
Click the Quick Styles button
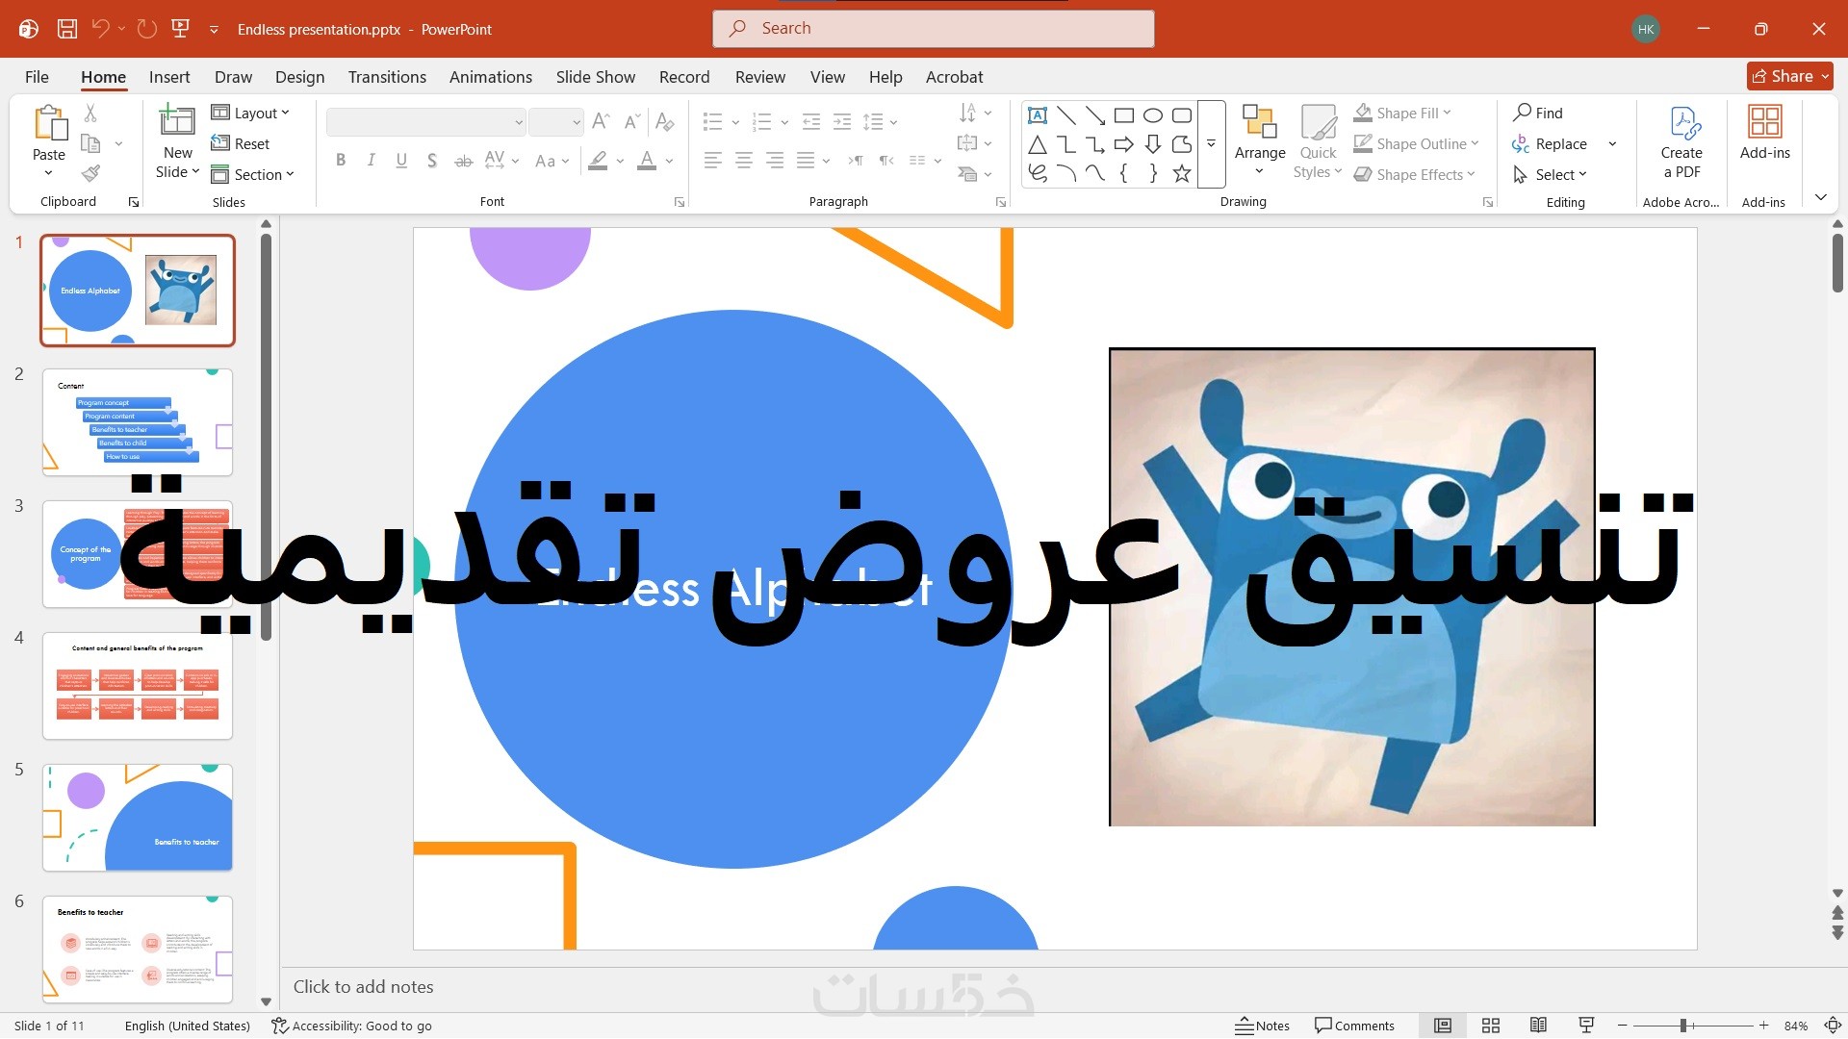pos(1318,142)
